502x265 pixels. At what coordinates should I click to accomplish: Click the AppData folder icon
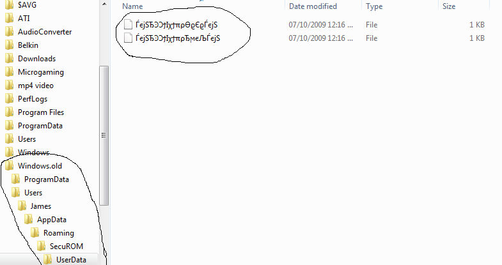pyautogui.click(x=28, y=219)
